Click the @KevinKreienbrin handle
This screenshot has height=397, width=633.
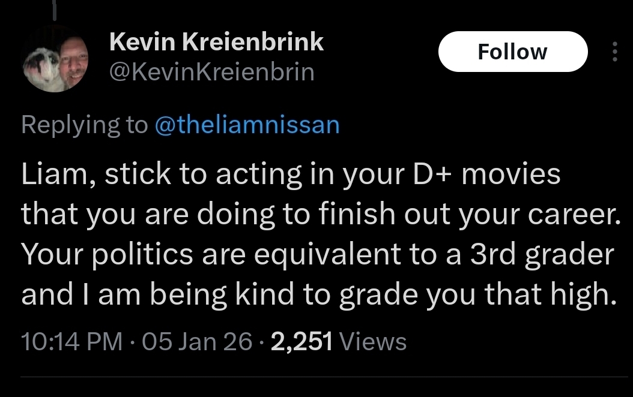[x=211, y=72]
